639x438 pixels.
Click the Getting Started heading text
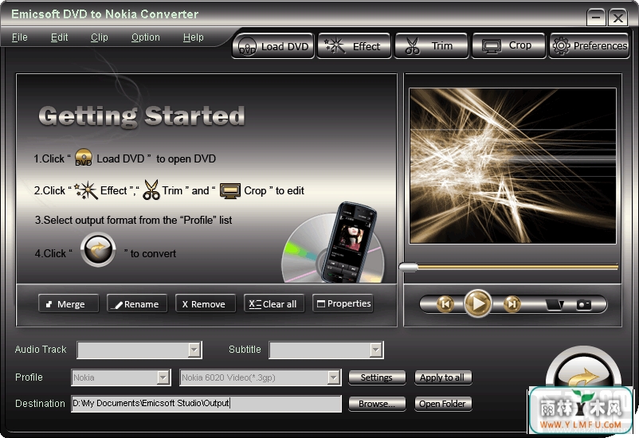[x=142, y=115]
